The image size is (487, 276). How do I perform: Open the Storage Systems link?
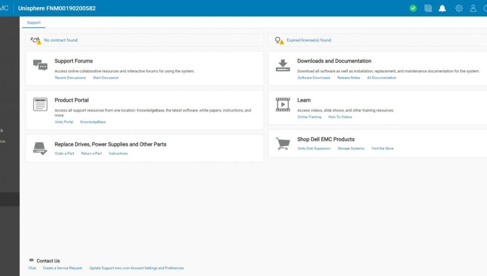350,148
